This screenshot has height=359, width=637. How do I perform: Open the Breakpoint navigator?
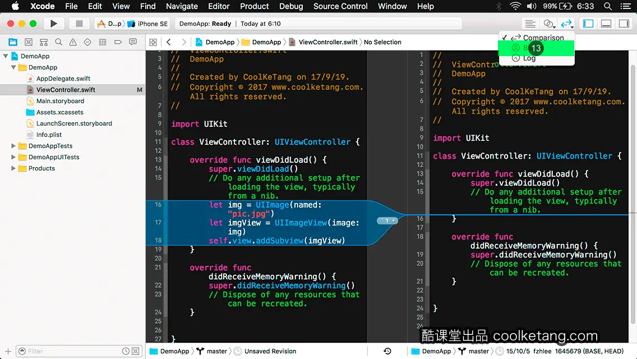(x=118, y=42)
